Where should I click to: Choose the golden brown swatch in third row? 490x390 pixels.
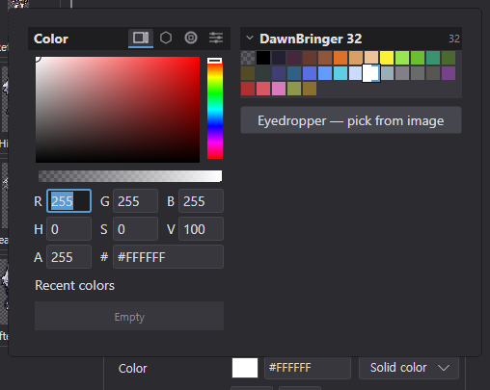tap(310, 89)
